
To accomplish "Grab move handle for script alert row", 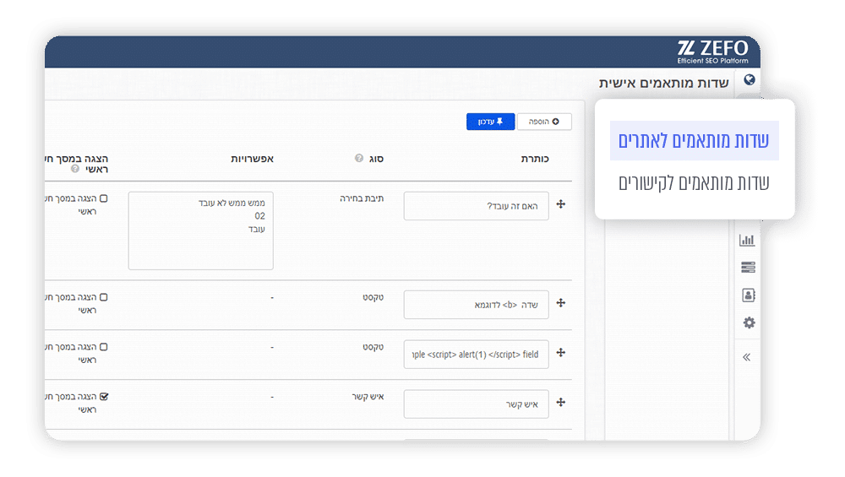I will pyautogui.click(x=561, y=353).
